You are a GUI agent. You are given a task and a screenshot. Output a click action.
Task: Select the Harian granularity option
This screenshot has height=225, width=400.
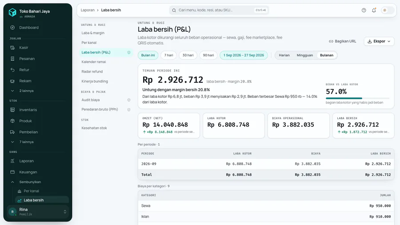(x=284, y=55)
